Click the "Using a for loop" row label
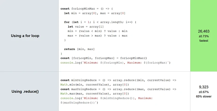Viewport: 217px width, 111px height. pos(25,36)
